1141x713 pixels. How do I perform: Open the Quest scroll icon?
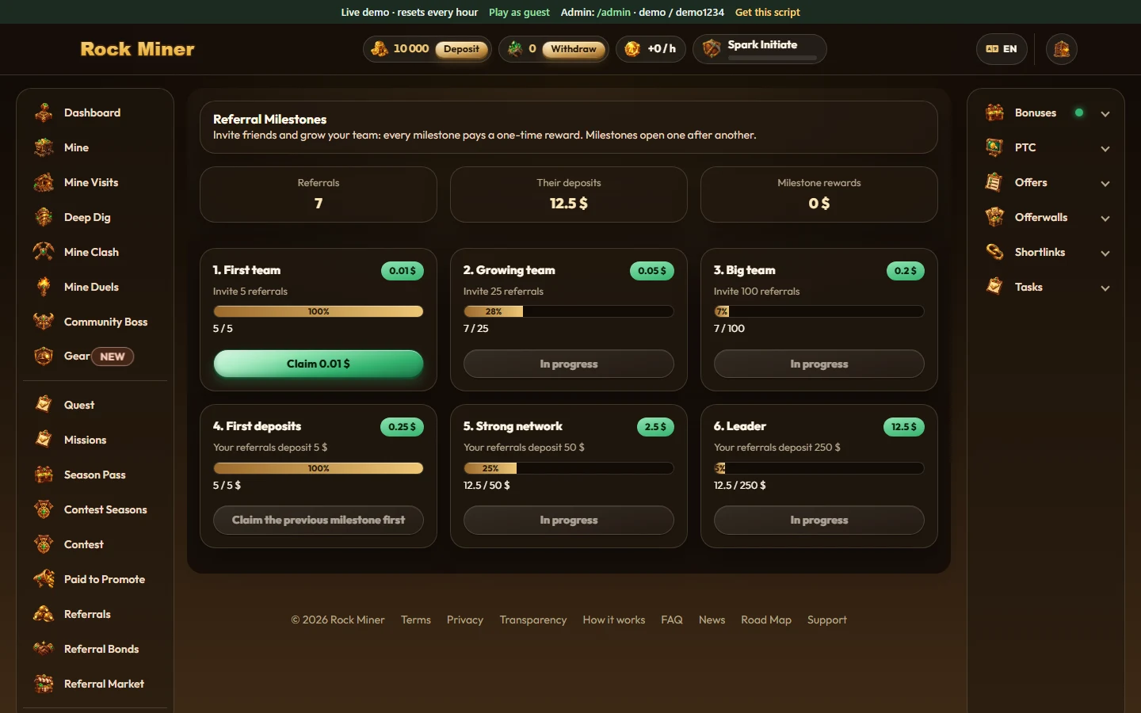(x=44, y=405)
